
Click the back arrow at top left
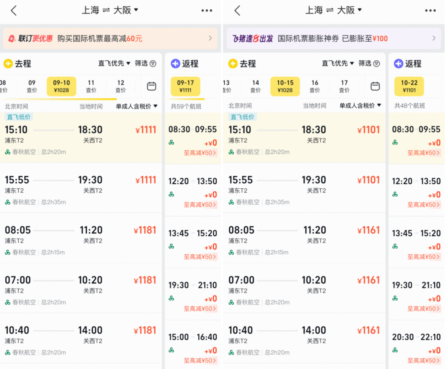pos(12,10)
